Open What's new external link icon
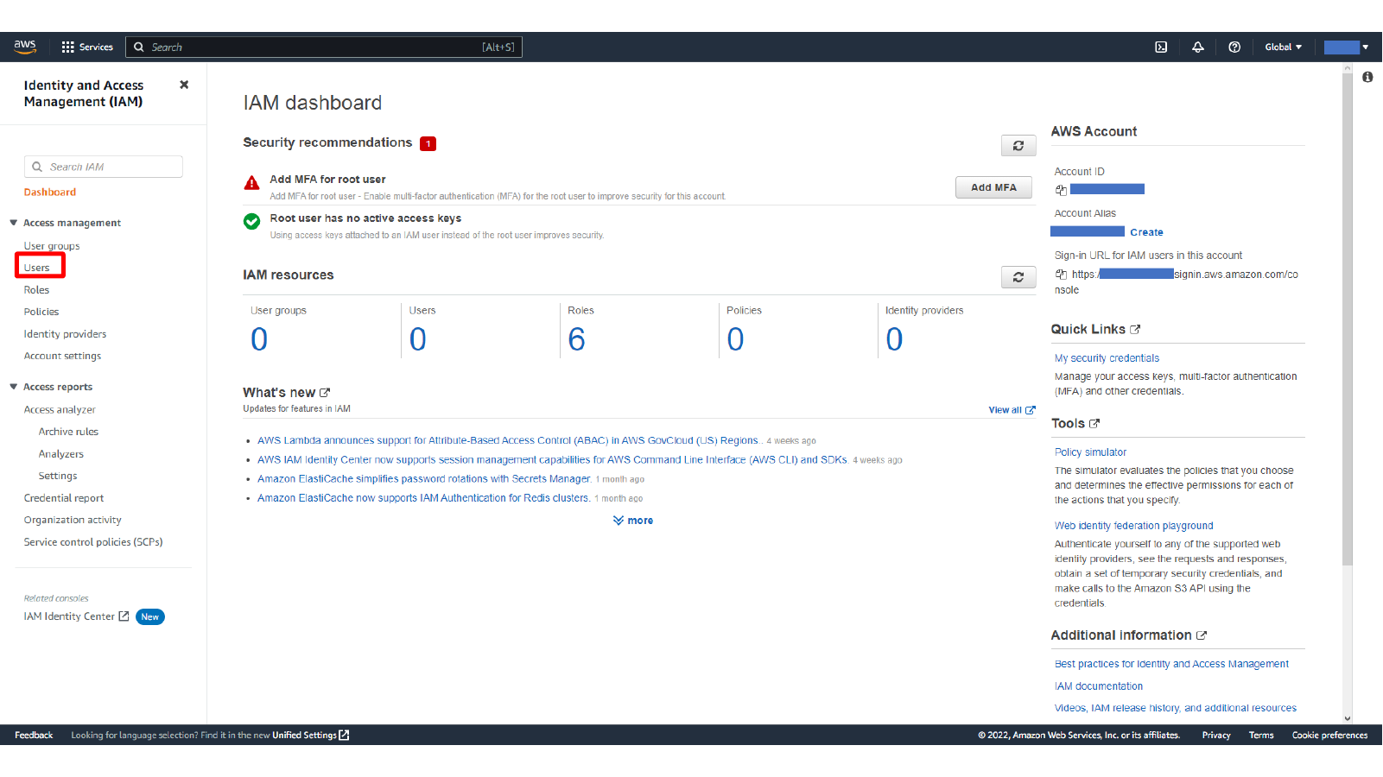 [325, 393]
